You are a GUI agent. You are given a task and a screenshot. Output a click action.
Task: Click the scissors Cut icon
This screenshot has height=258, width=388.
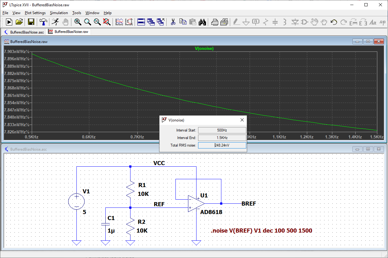click(x=173, y=22)
